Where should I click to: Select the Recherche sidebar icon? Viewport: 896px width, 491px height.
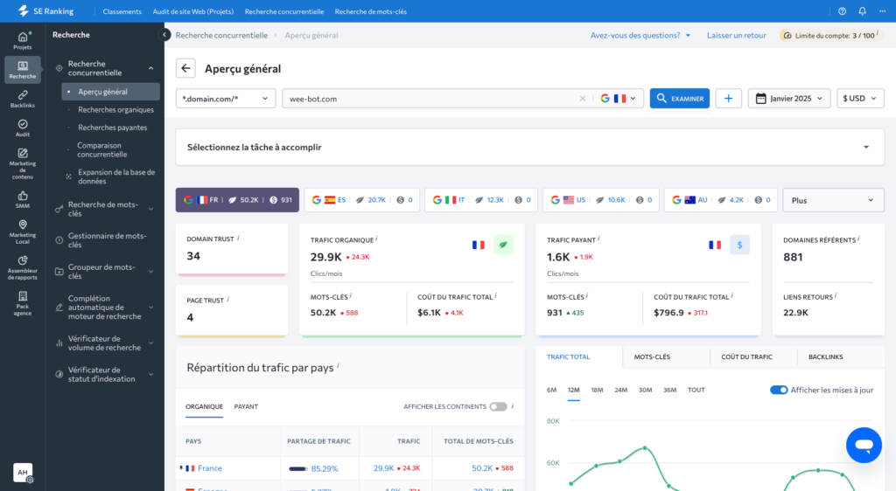click(22, 70)
